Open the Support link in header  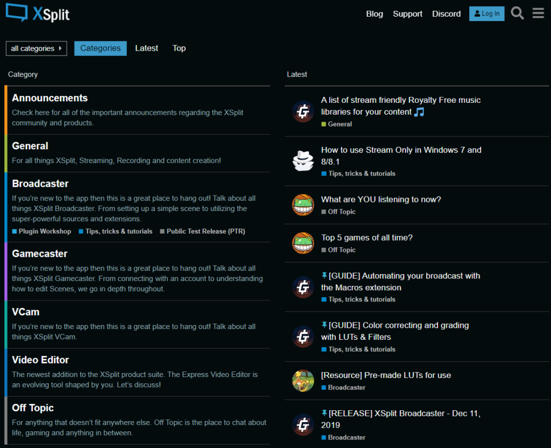[x=407, y=13]
